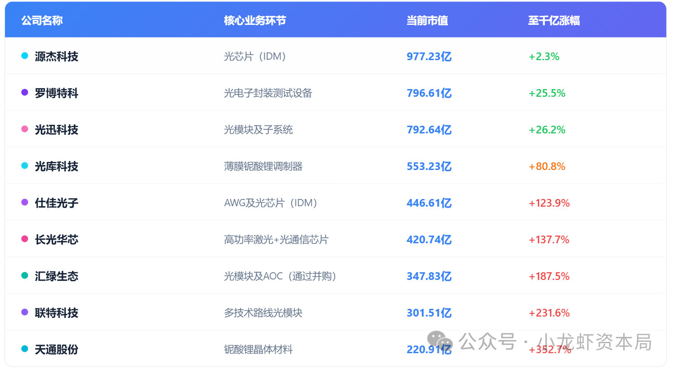Click market value 347.83亿
This screenshot has width=674, height=369.
[x=429, y=276]
